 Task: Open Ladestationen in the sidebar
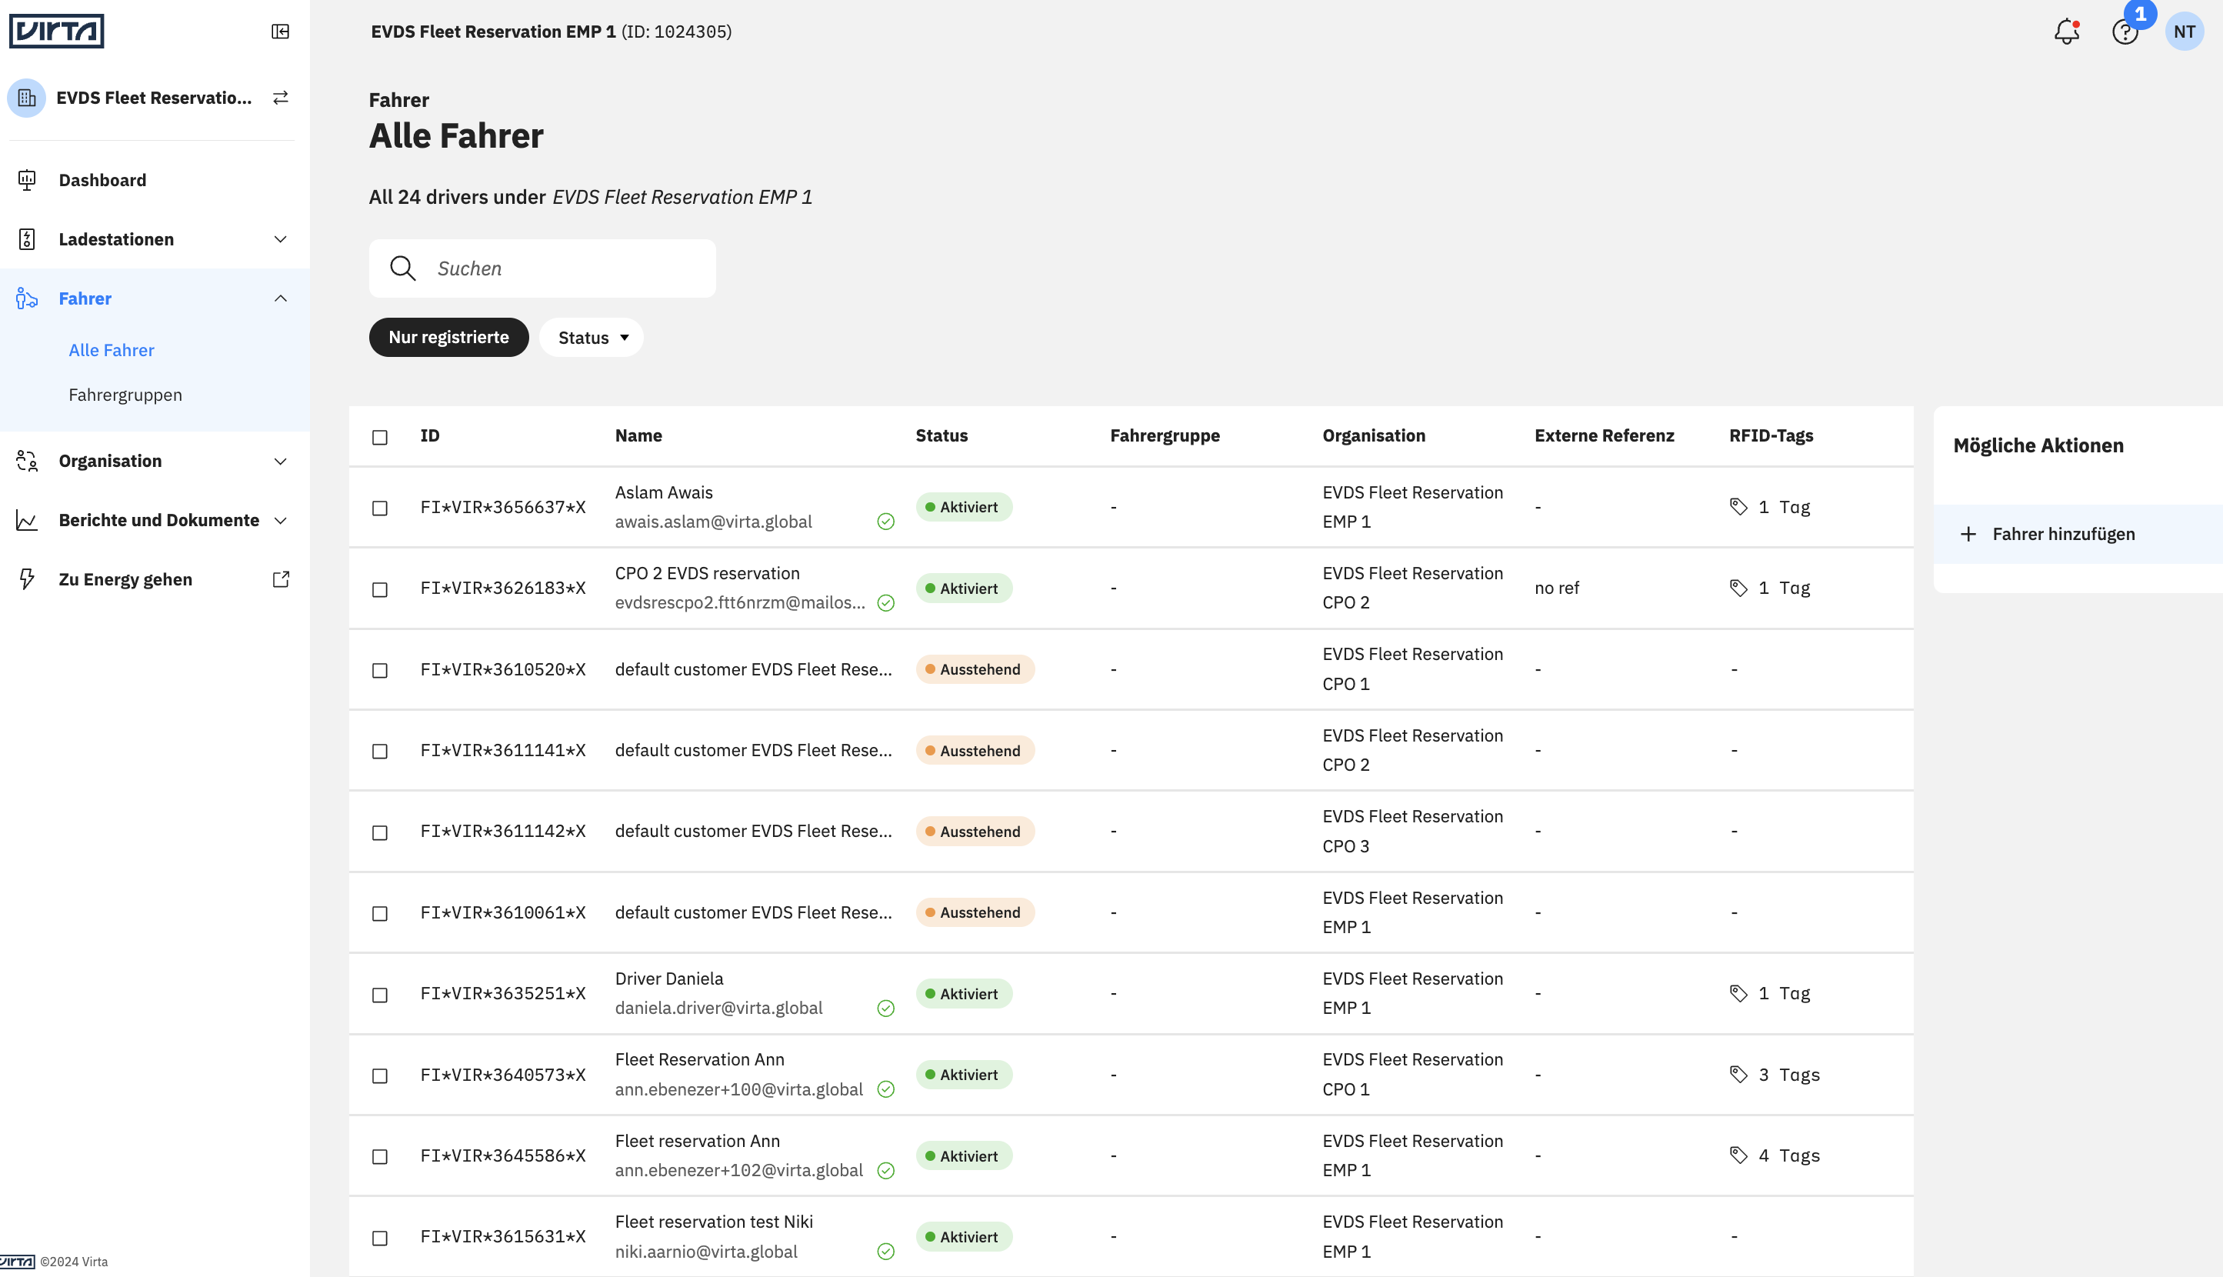(x=117, y=239)
